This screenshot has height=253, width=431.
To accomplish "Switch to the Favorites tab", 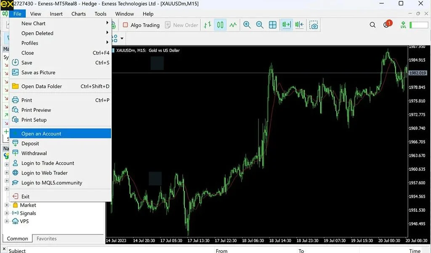I will click(x=46, y=239).
